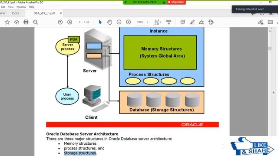This screenshot has height=156, width=278.
Task: Add the file to starred bookmarks
Action: 7,22
